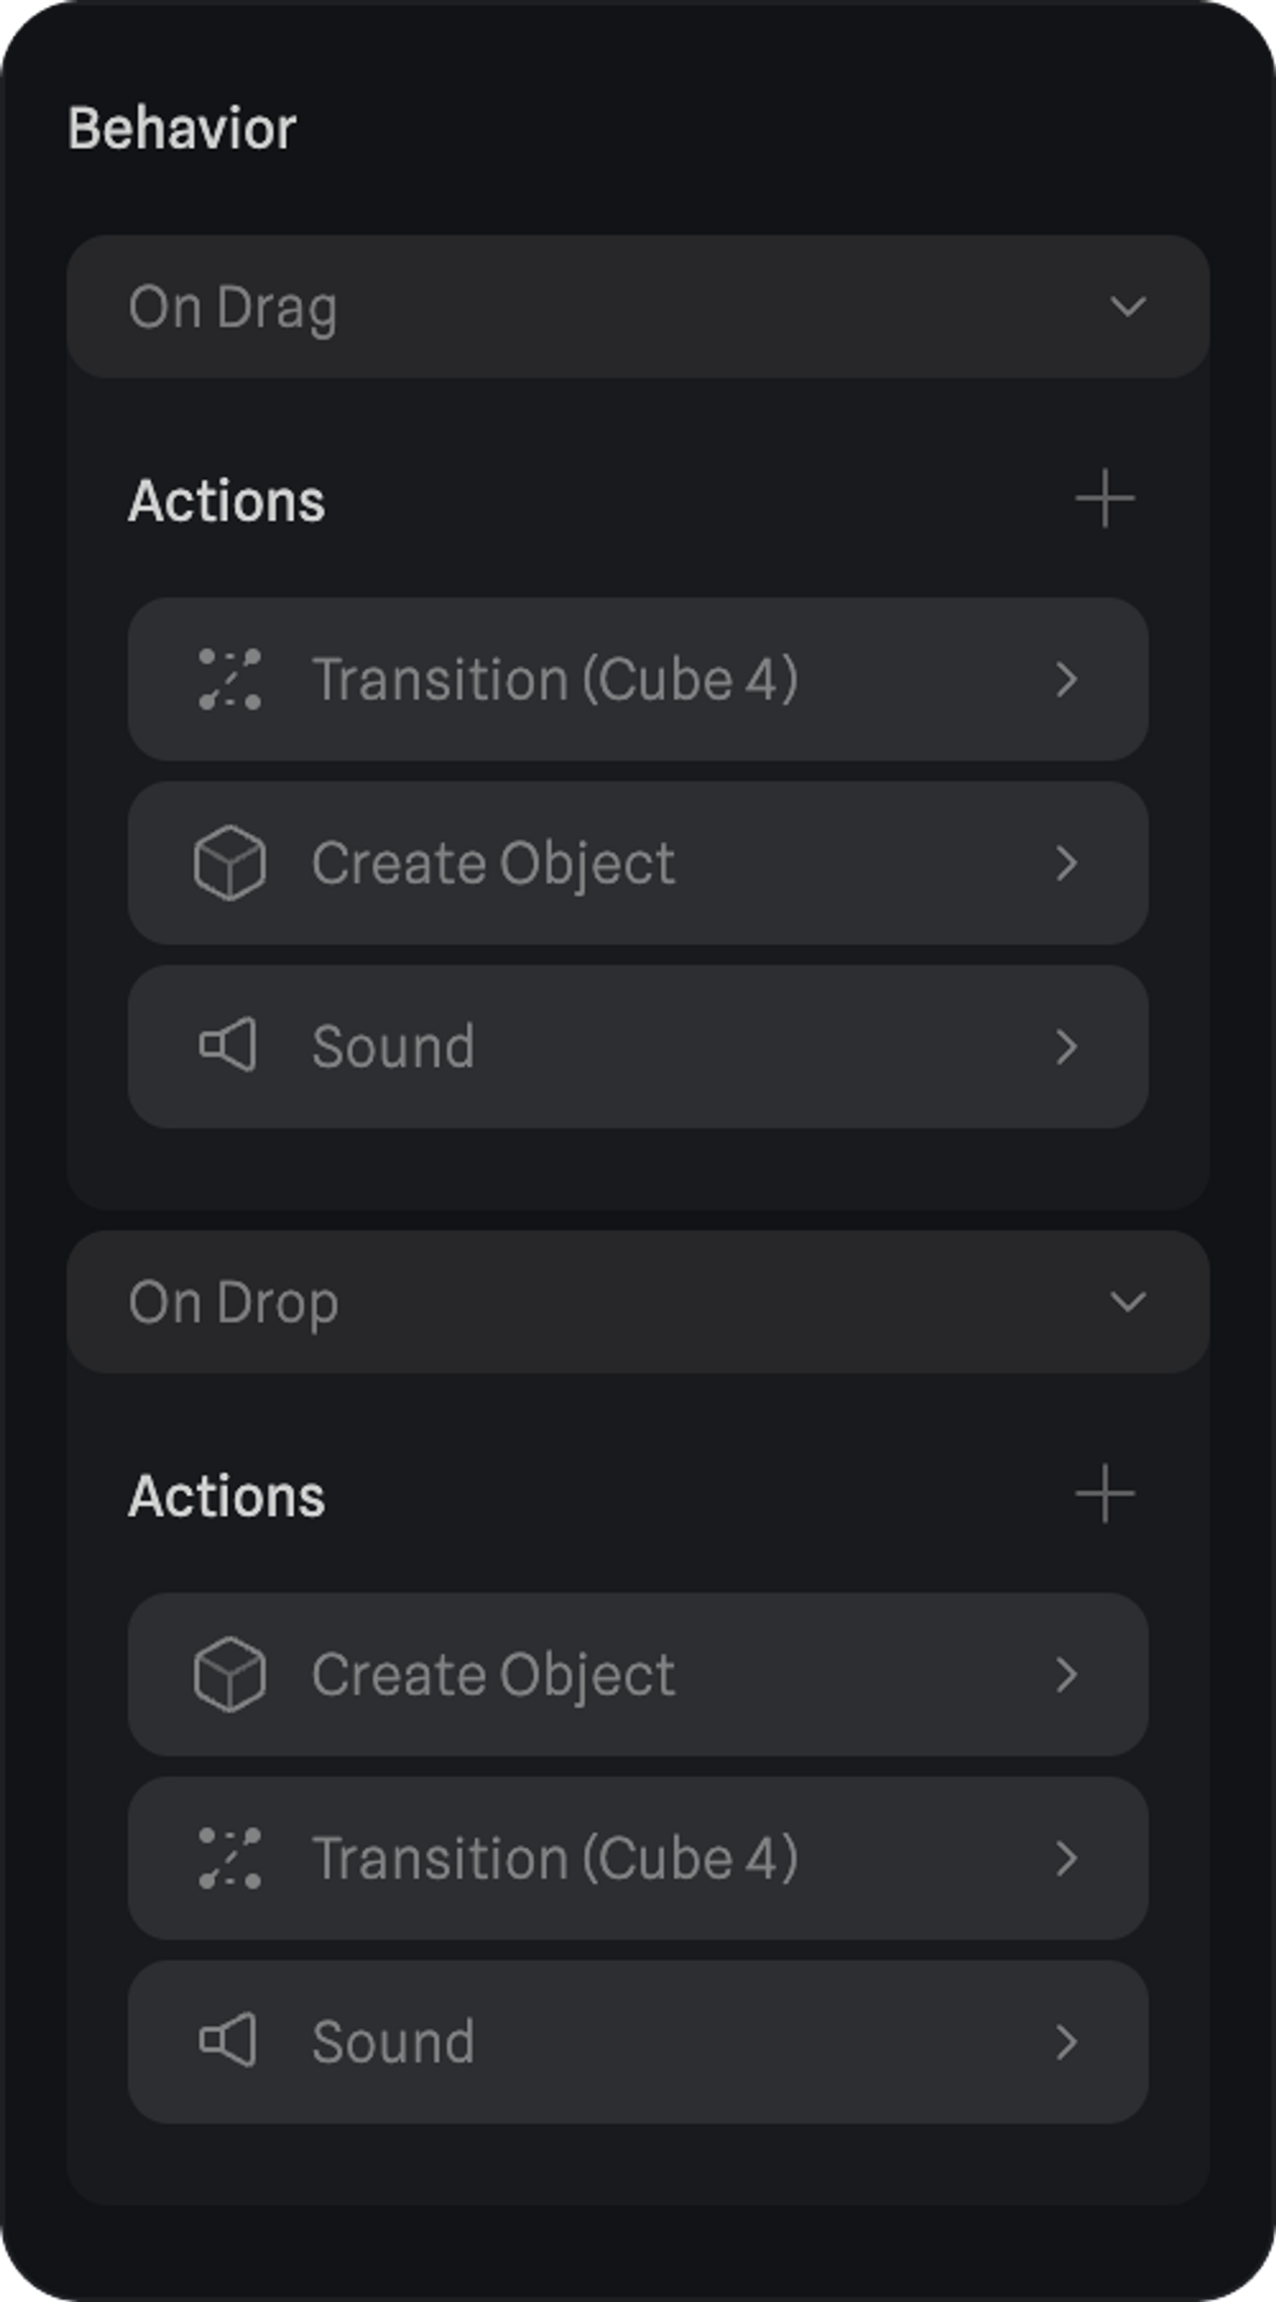Add a new action to On Drop
Screen dimensions: 1276x2302
tap(1104, 1494)
